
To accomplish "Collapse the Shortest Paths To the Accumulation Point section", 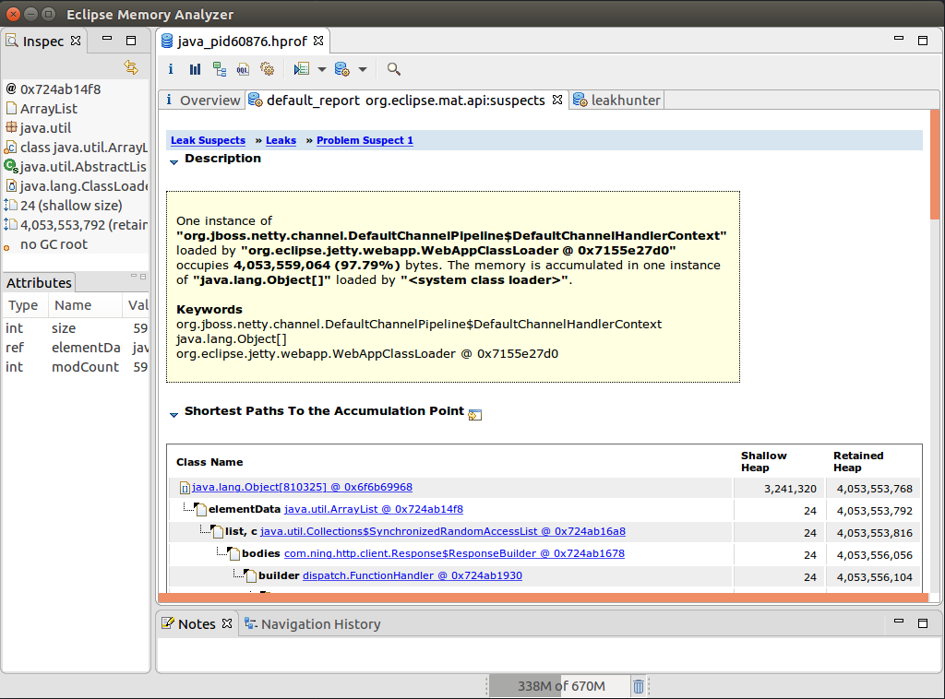I will click(x=173, y=414).
